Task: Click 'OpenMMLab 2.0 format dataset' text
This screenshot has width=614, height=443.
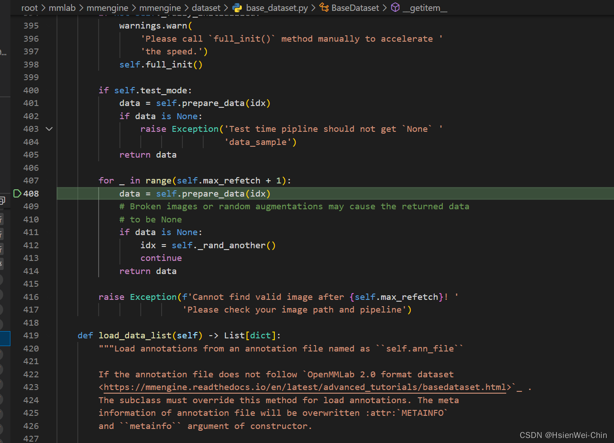Action: coord(380,375)
